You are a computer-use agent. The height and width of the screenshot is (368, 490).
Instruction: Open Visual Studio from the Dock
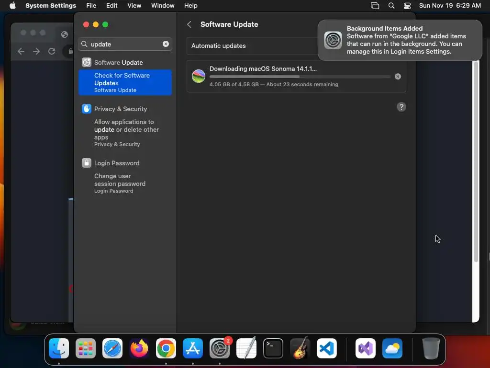point(366,348)
